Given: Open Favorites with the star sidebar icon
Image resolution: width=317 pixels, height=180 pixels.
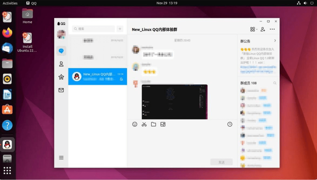Looking at the screenshot, I should (61, 77).
